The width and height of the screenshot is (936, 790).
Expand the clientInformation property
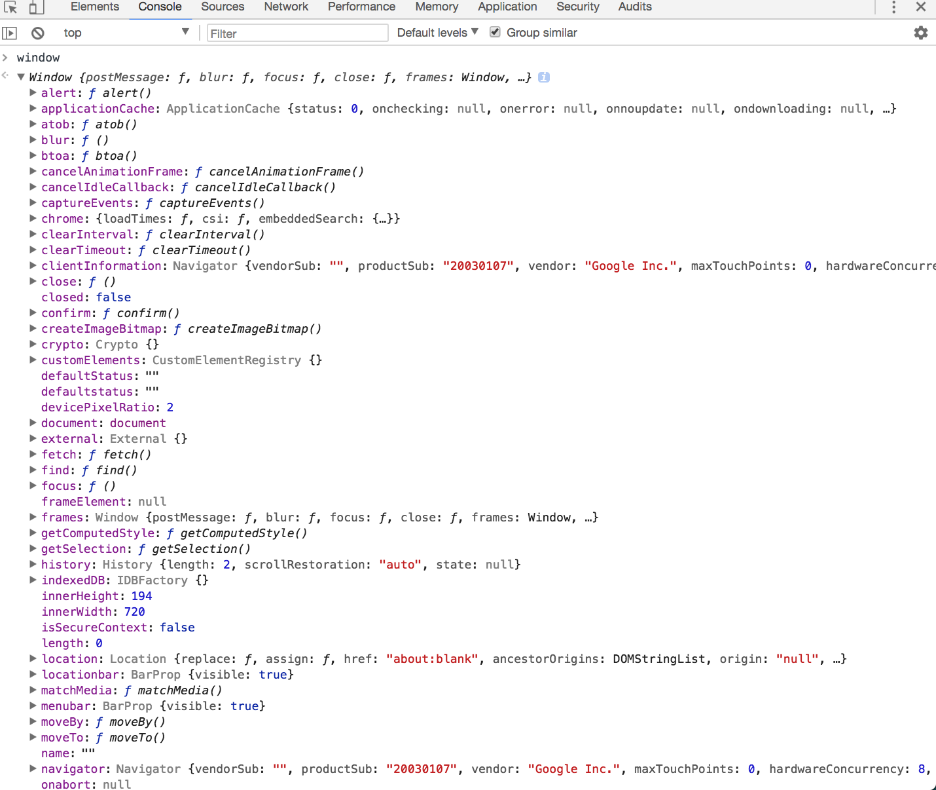tap(33, 266)
